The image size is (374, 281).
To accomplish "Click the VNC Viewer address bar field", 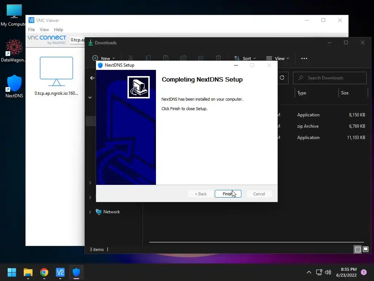I will point(77,40).
